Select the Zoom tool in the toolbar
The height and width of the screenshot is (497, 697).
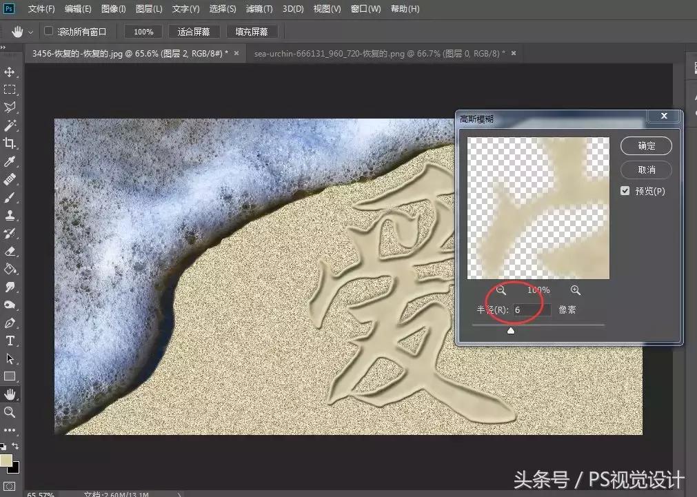(10, 412)
